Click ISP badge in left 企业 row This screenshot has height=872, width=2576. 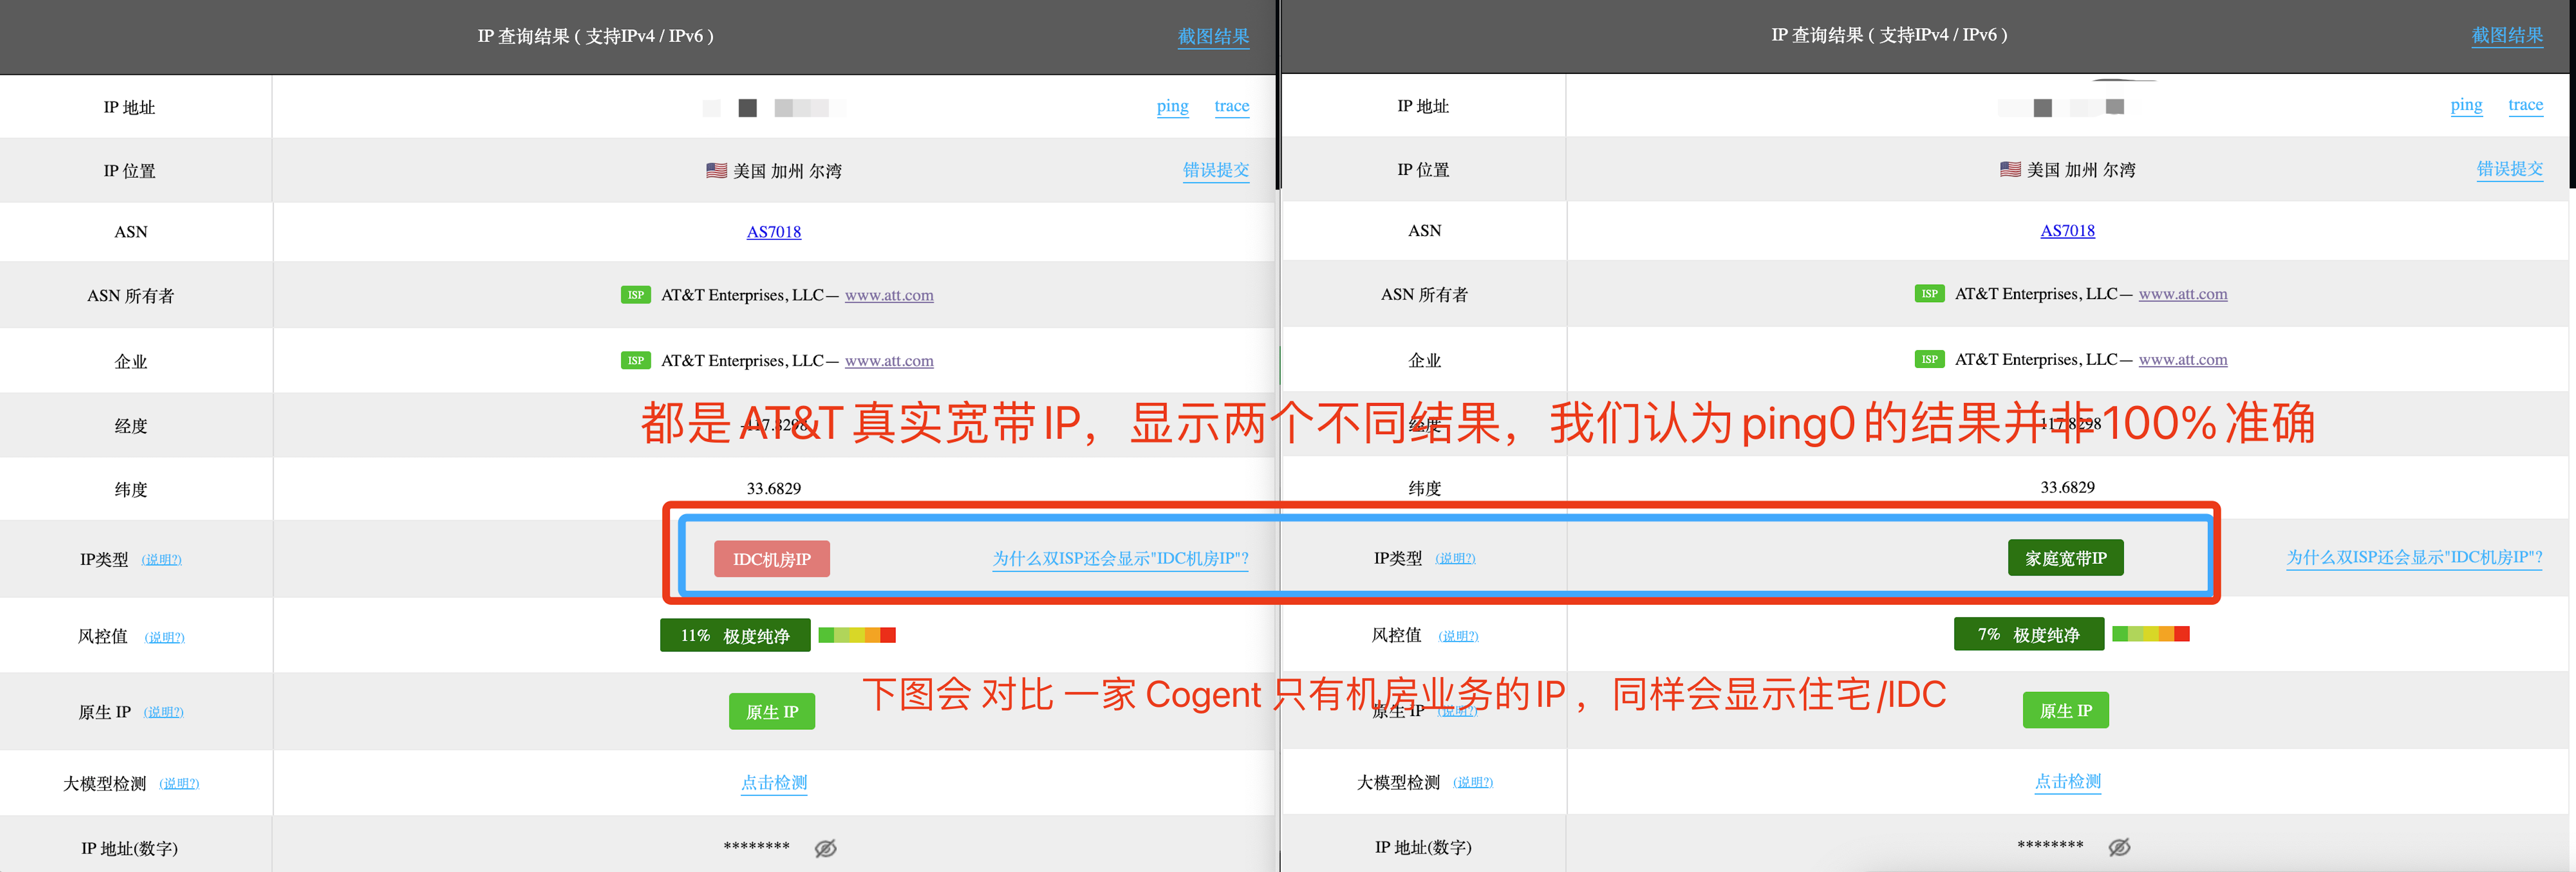[636, 361]
